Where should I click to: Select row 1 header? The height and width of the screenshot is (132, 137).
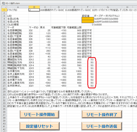(4, 10)
